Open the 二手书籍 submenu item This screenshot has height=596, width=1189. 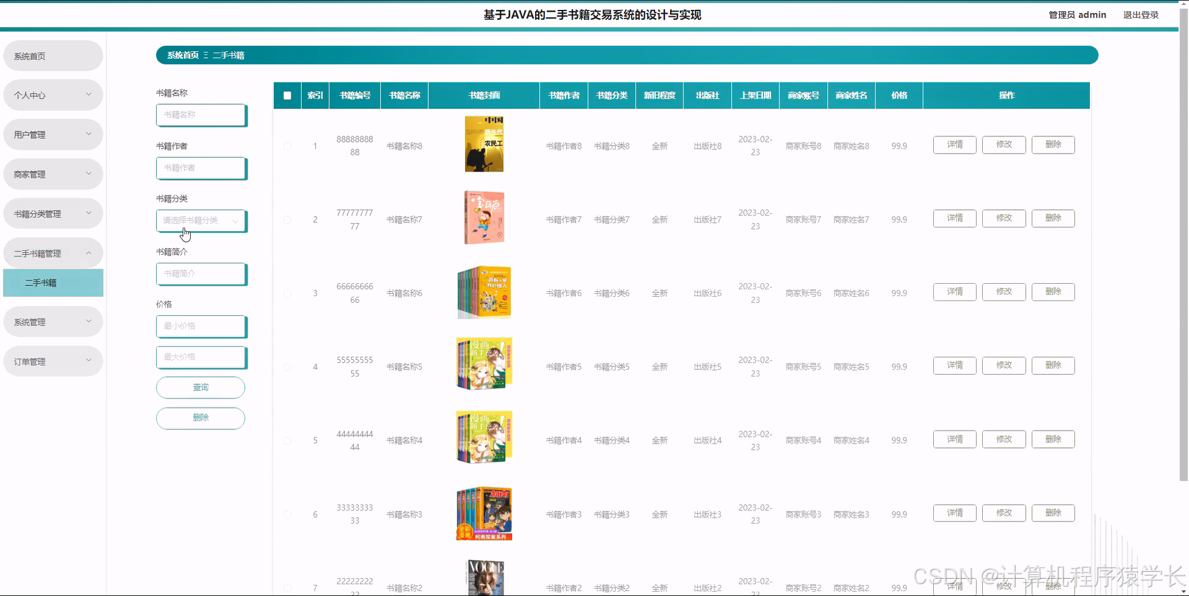click(53, 283)
